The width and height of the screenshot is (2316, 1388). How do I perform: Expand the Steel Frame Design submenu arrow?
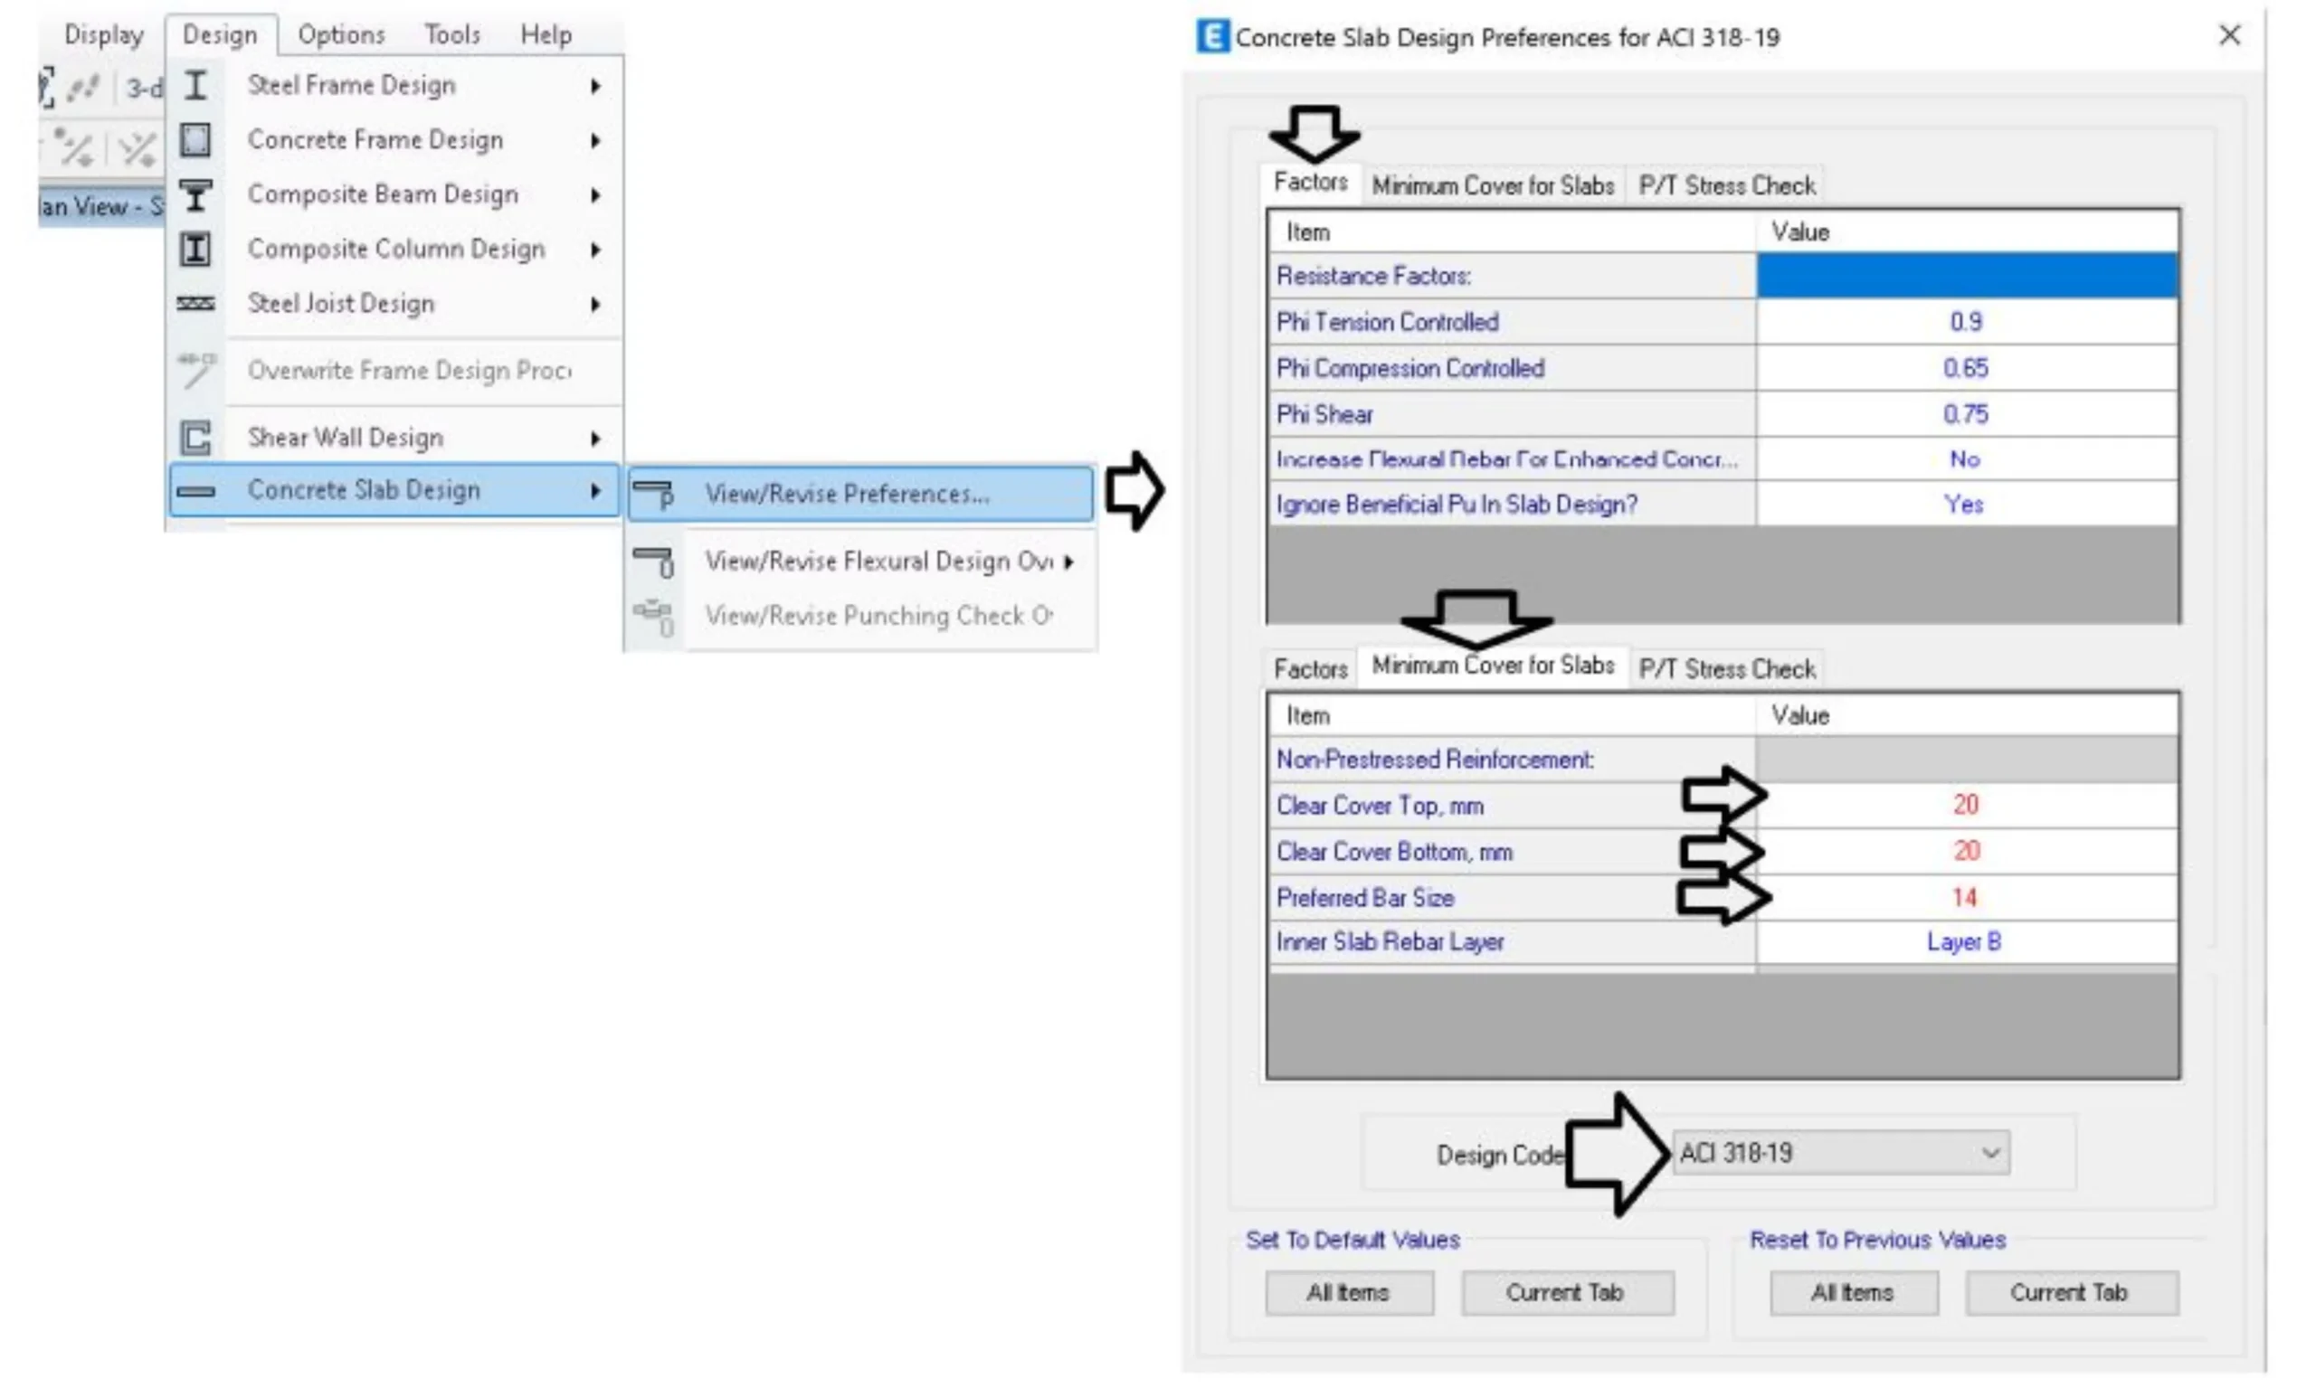[x=595, y=86]
